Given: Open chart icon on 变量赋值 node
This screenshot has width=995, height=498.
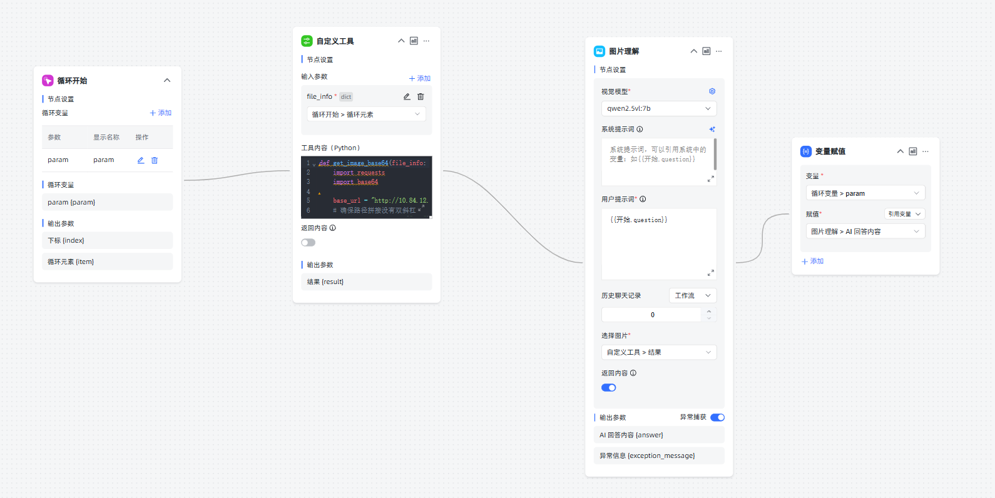Looking at the screenshot, I should 913,151.
